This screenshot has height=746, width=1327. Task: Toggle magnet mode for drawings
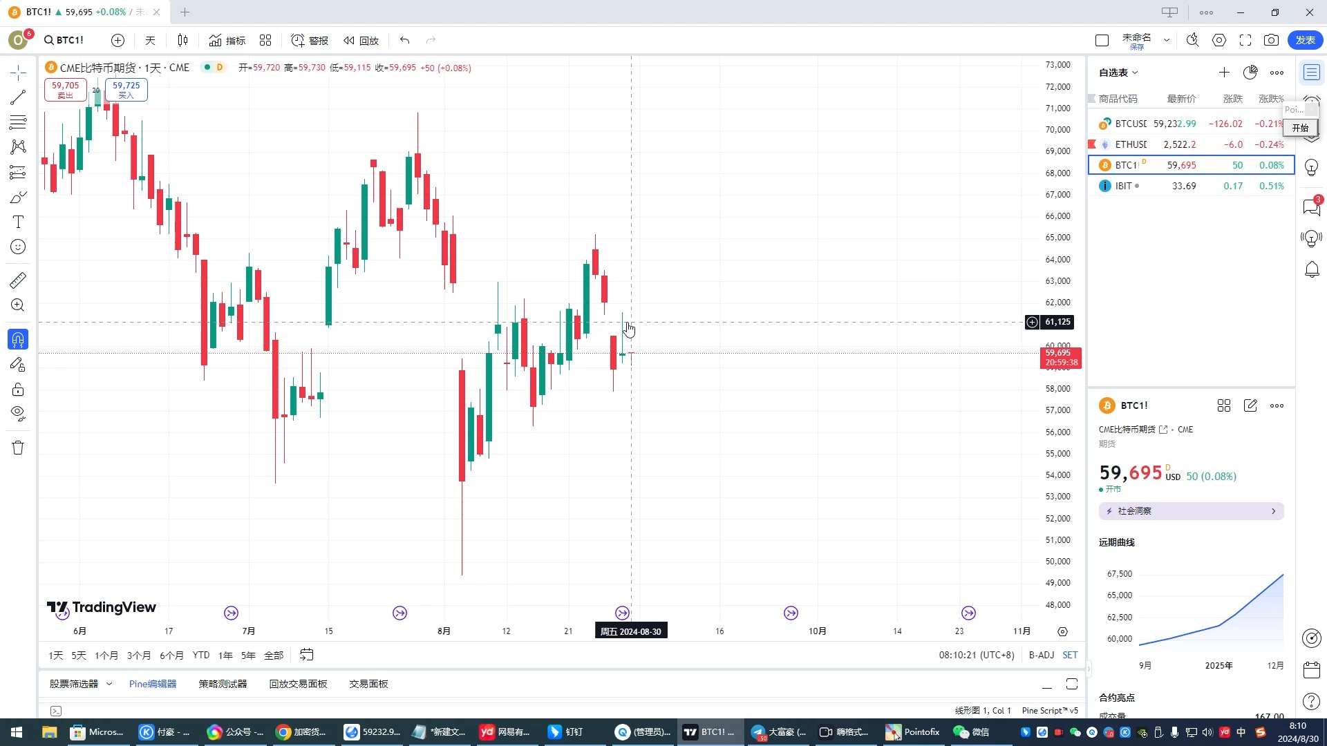coord(18,339)
